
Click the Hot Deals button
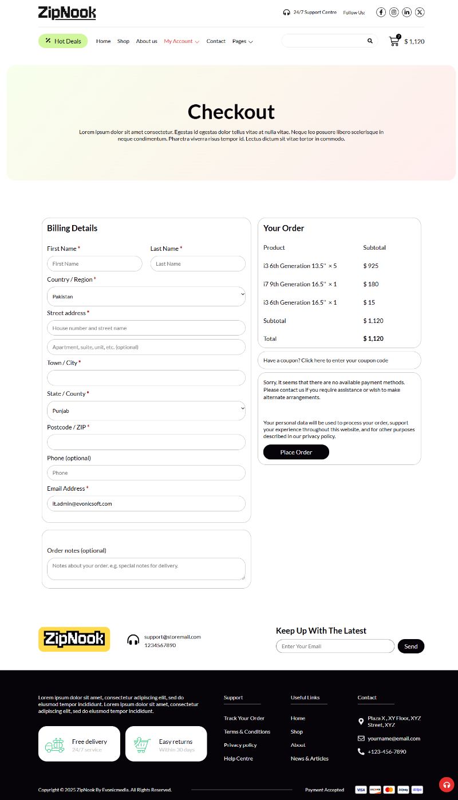tap(63, 41)
